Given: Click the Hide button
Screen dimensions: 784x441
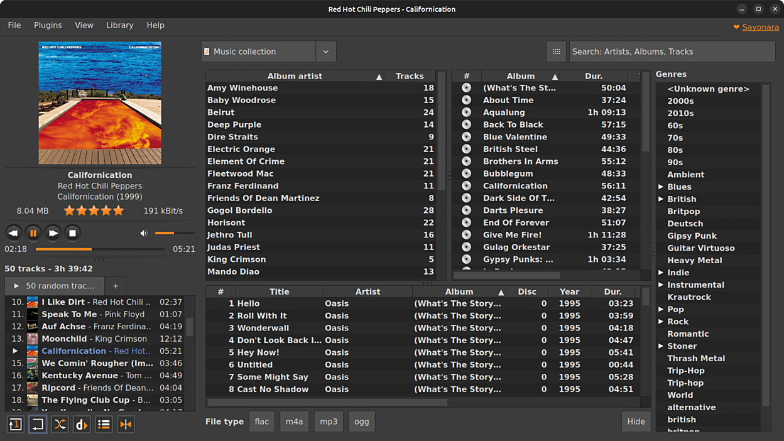Looking at the screenshot, I should 636,422.
